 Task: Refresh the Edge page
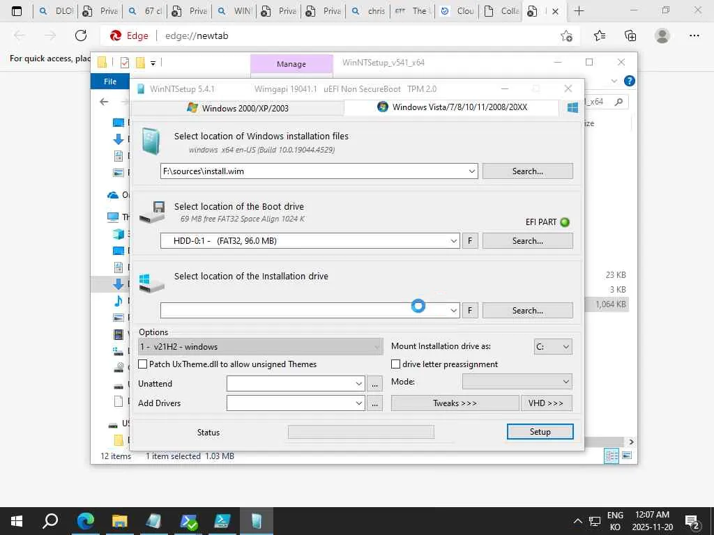click(x=81, y=36)
